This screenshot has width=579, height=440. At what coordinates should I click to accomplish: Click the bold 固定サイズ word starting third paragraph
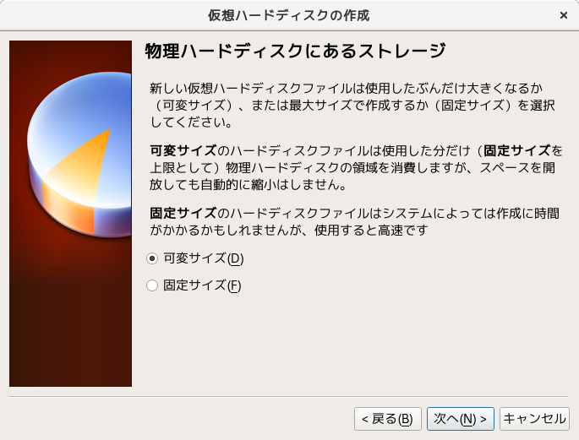point(183,213)
